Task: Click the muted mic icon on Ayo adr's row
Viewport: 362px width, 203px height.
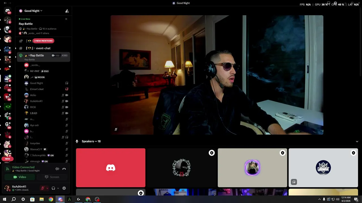Action: (x=67, y=125)
